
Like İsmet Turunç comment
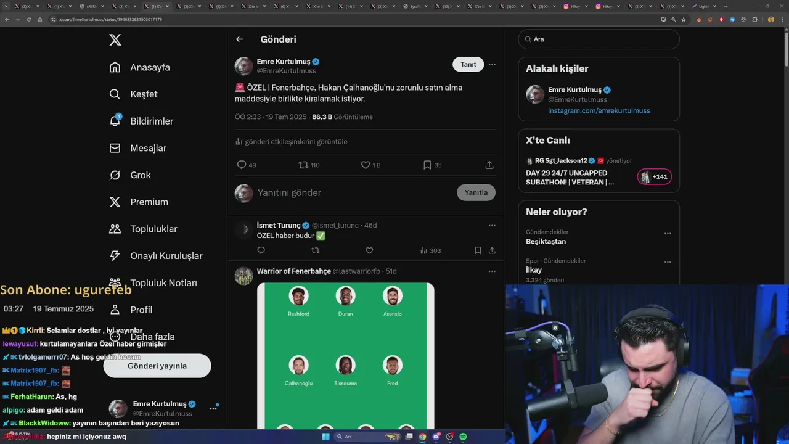click(x=369, y=250)
